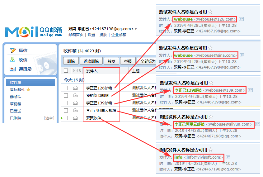The width and height of the screenshot is (263, 177).
Task: Open 收件箱 folder in sidebar
Action: [31, 83]
